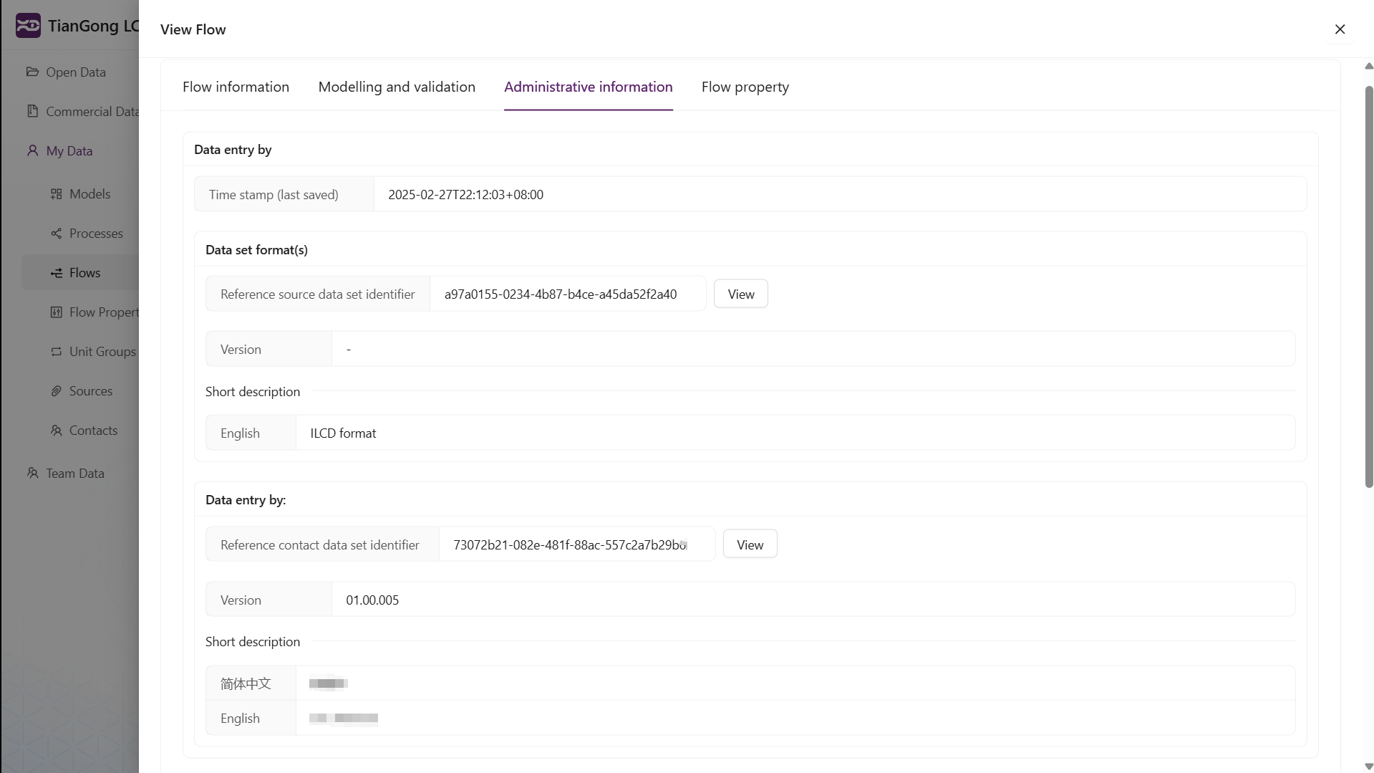Screen dimensions: 1374x773
Task: Open the Team Data icon
Action: (x=32, y=474)
